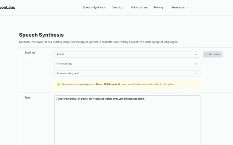Click the yellow warning icon in the notice

tap(59, 84)
